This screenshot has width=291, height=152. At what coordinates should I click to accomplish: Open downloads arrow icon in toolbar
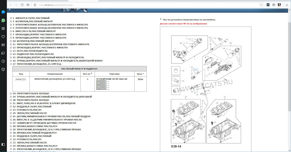coord(287,5)
